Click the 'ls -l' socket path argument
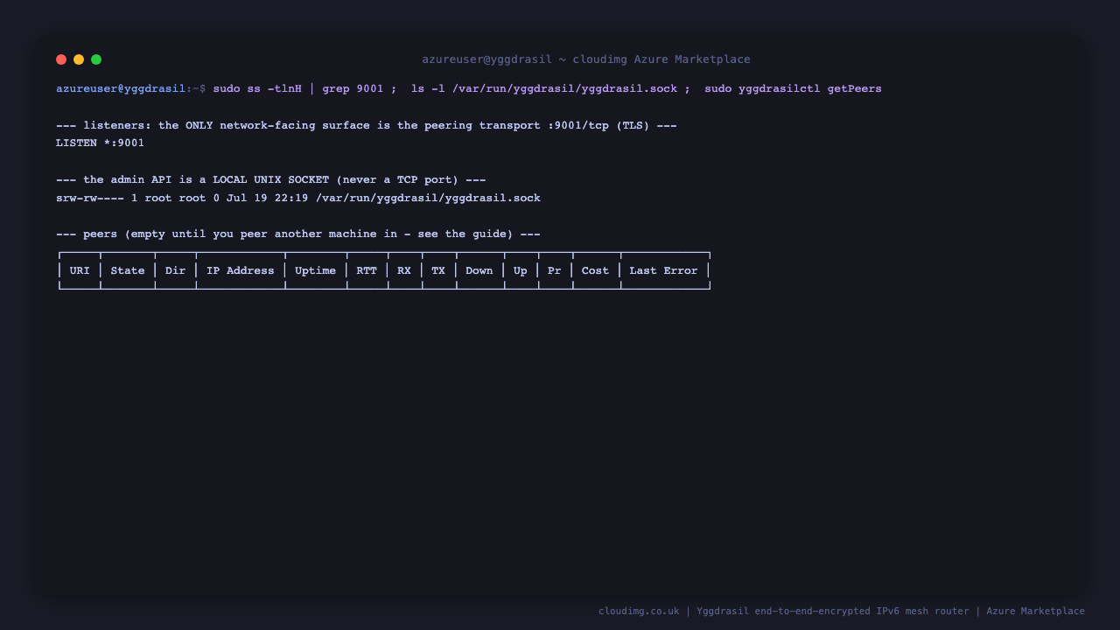Viewport: 1120px width, 630px height. click(564, 88)
